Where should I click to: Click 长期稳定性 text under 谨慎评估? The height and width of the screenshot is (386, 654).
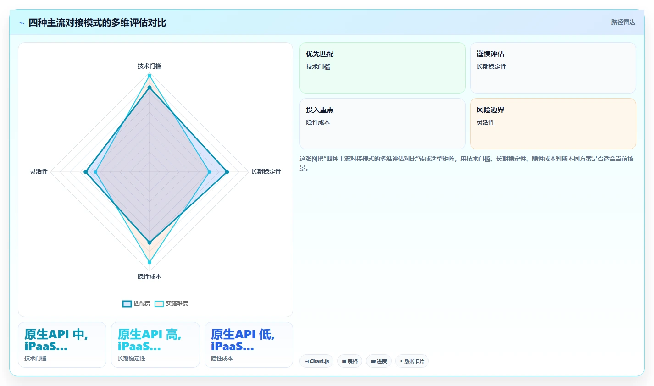[492, 66]
